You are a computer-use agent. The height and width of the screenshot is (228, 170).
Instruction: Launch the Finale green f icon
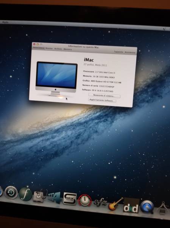click(x=25, y=194)
